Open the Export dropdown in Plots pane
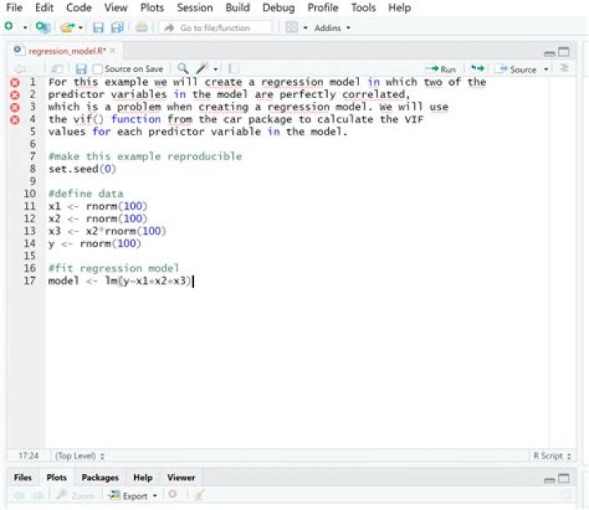This screenshot has height=510, width=589. [133, 496]
